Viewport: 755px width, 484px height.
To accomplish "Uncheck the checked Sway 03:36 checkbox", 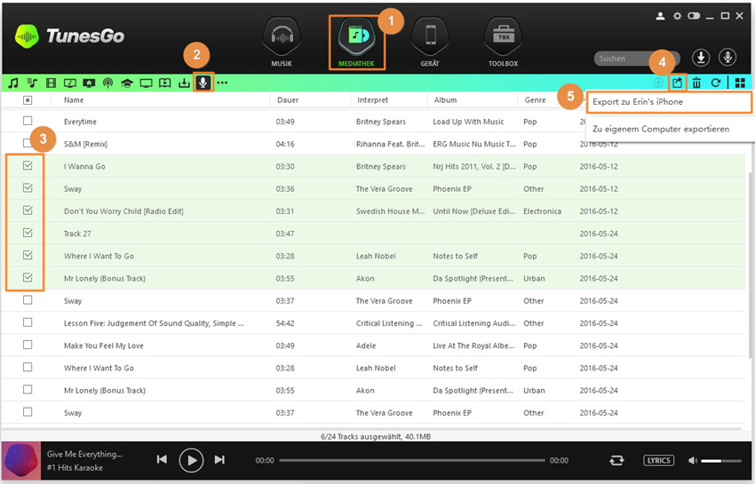I will point(28,188).
